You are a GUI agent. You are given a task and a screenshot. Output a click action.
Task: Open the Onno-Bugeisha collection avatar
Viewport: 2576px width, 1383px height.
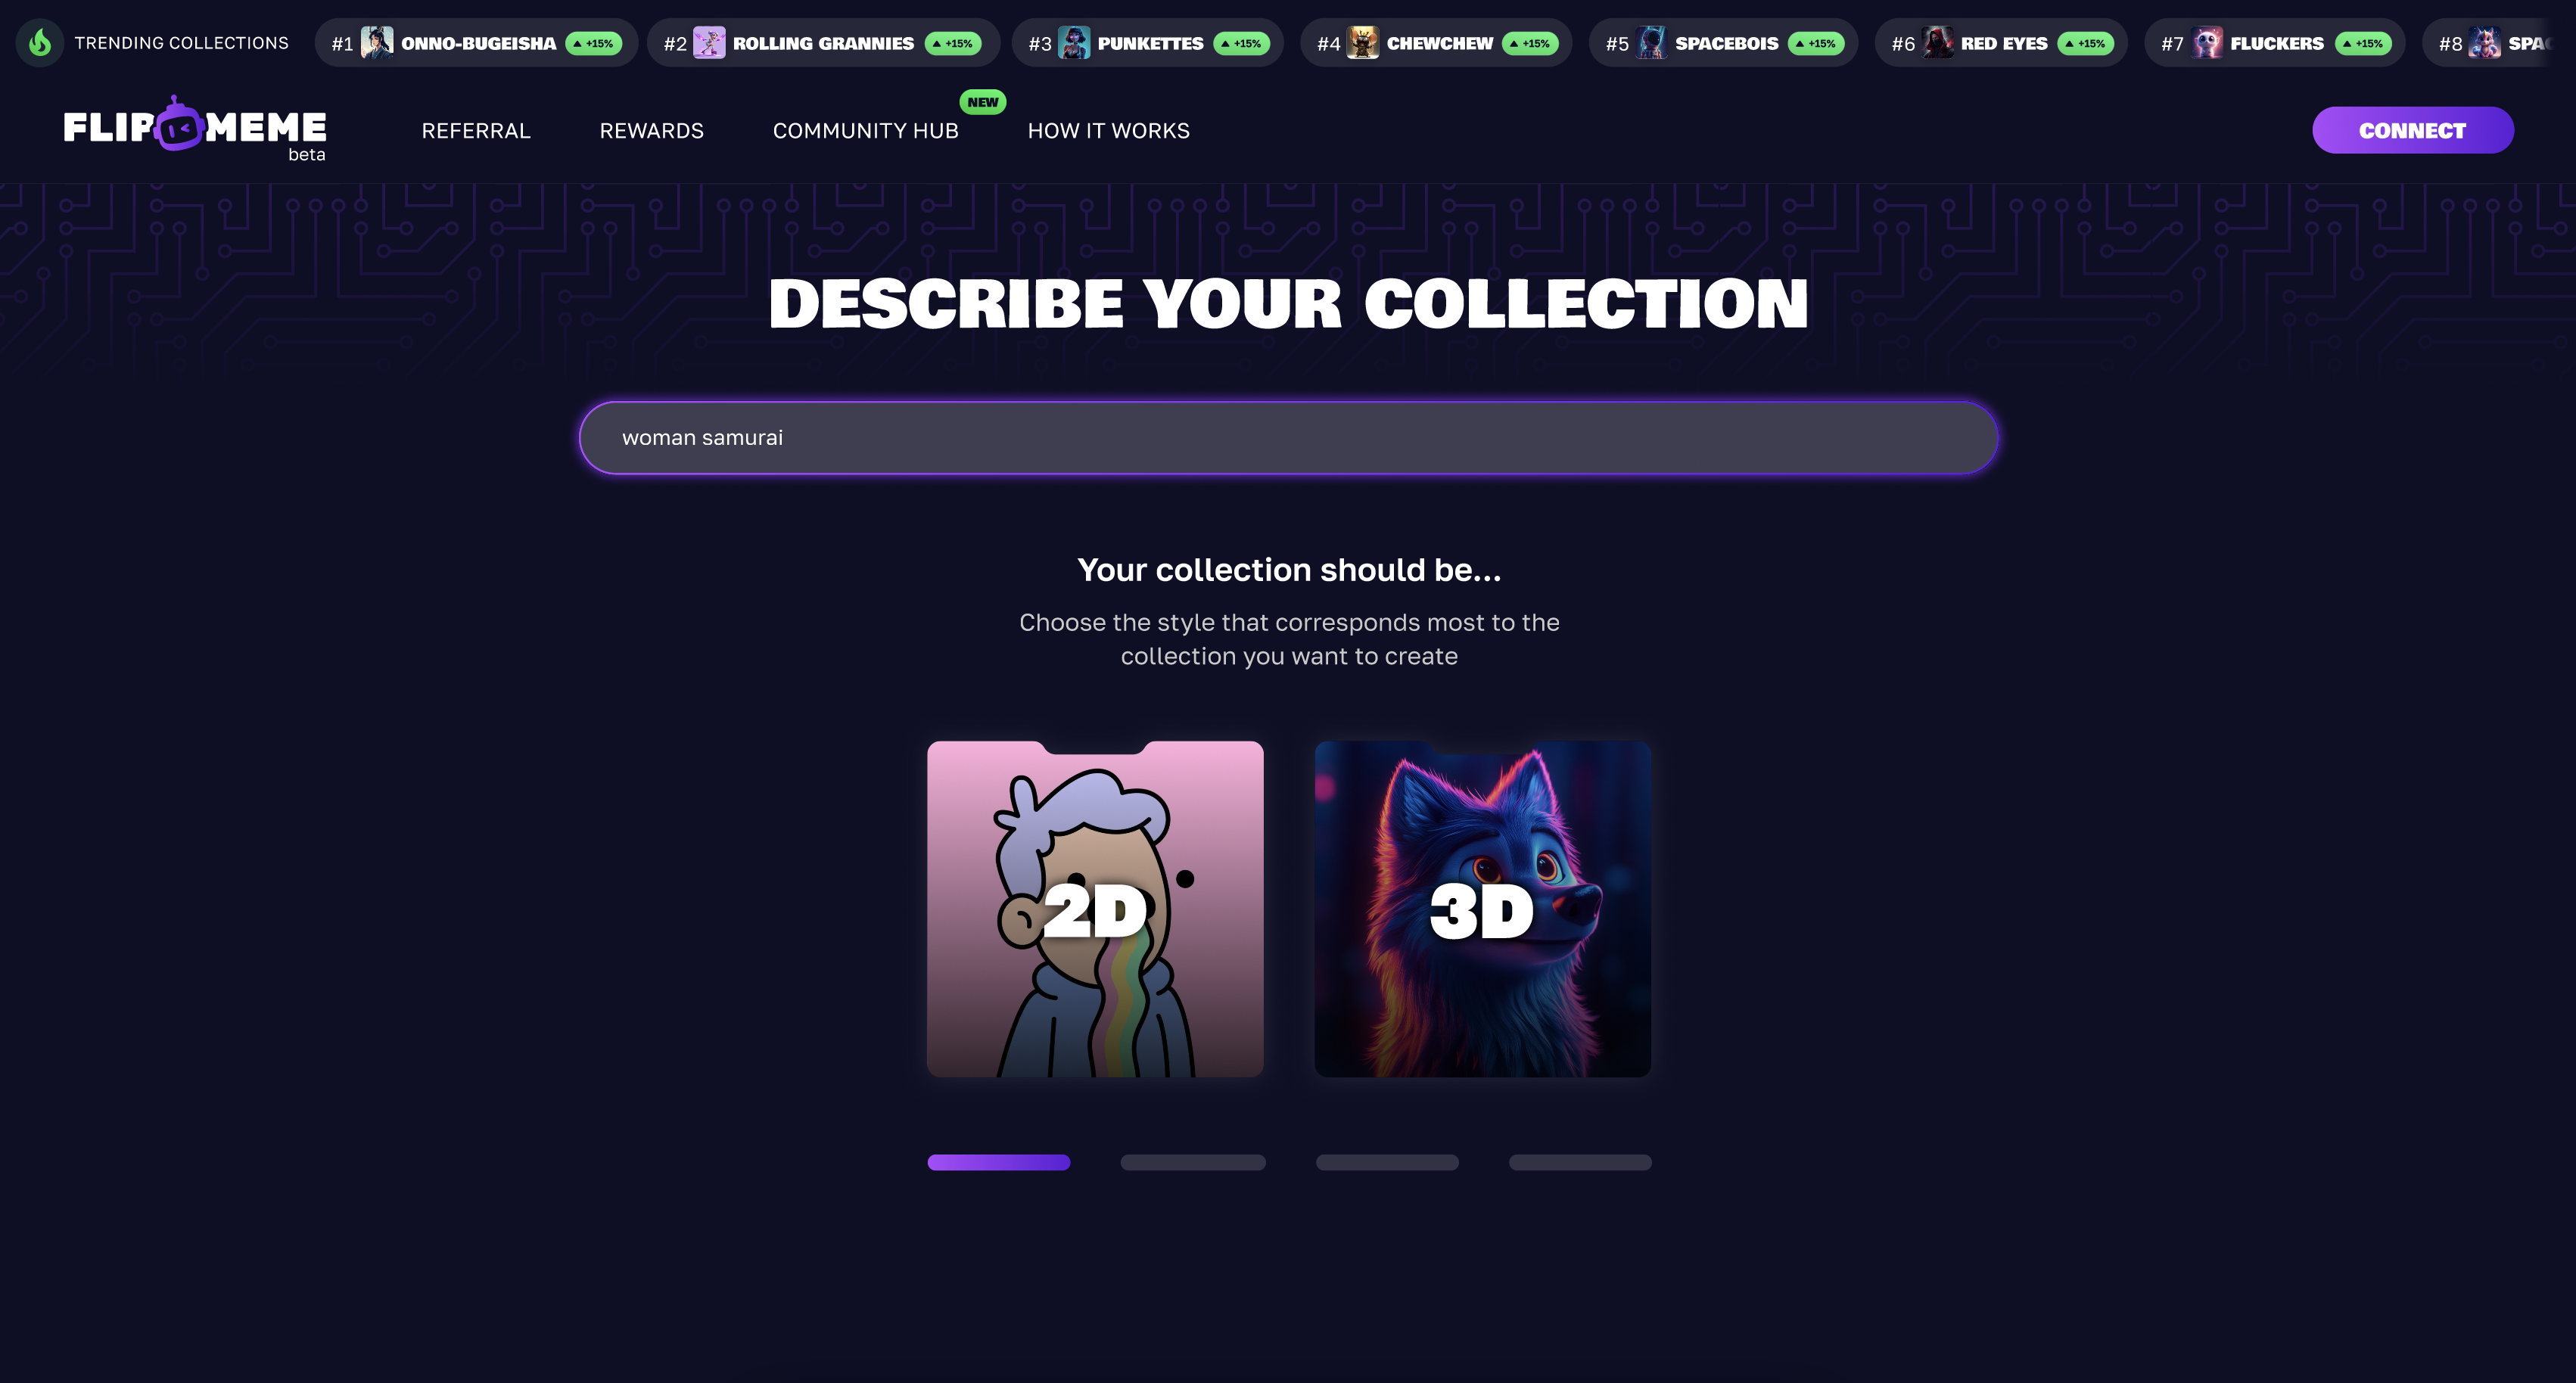[x=377, y=43]
